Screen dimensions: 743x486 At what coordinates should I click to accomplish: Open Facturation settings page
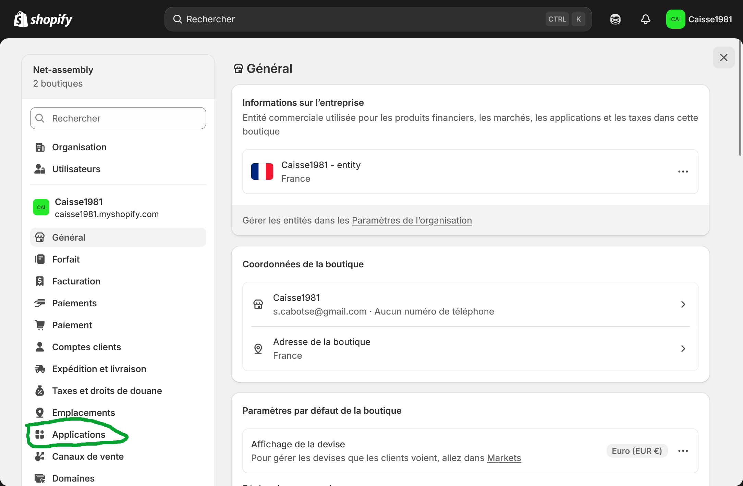(x=118, y=281)
